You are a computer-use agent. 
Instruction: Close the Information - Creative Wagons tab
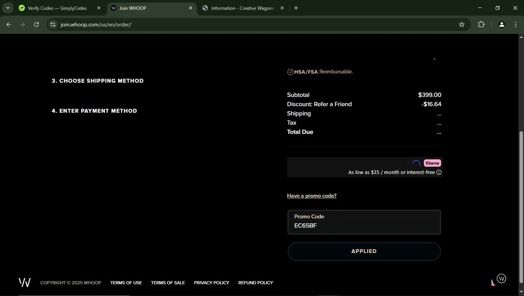pyautogui.click(x=282, y=8)
